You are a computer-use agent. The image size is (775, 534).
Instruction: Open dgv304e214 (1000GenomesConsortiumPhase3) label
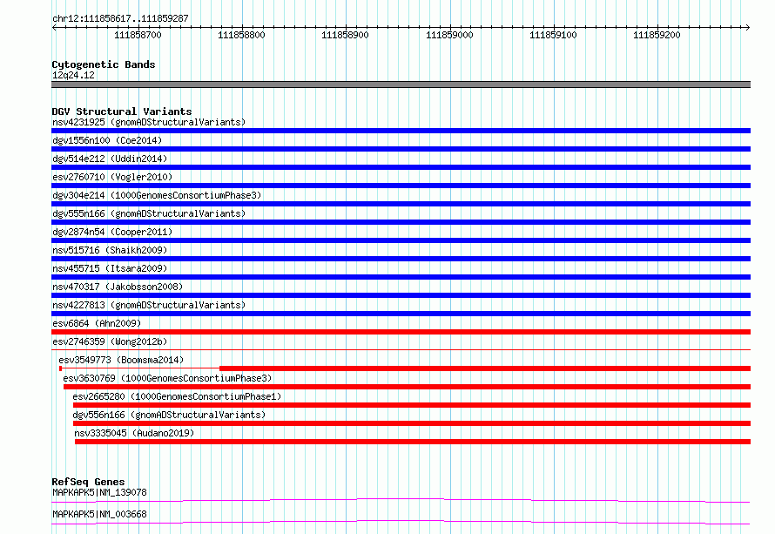[x=157, y=195]
